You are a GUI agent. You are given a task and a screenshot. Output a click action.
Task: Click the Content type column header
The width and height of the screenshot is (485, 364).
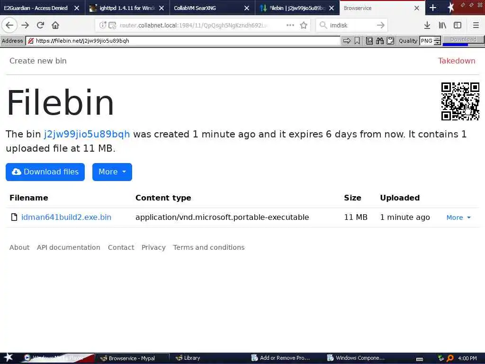pos(163,198)
